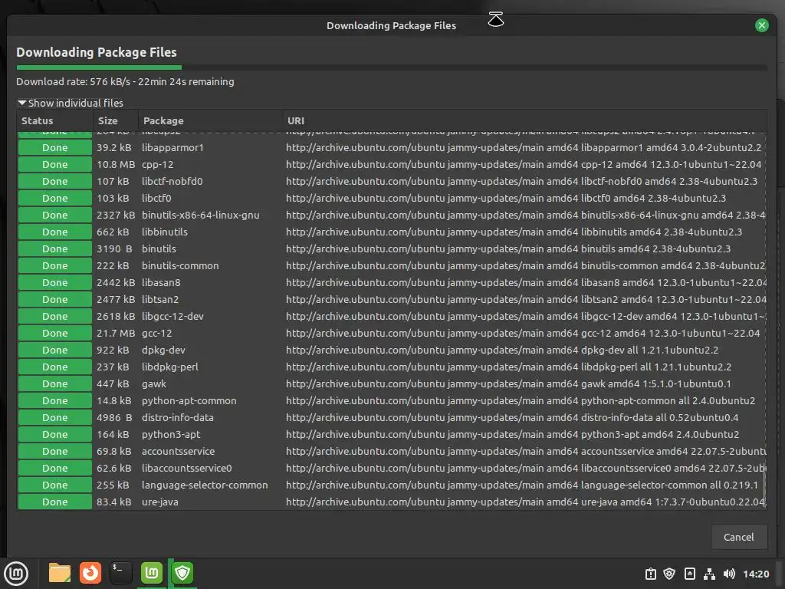Image resolution: width=785 pixels, height=589 pixels.
Task: Cancel the package download
Action: 738,537
